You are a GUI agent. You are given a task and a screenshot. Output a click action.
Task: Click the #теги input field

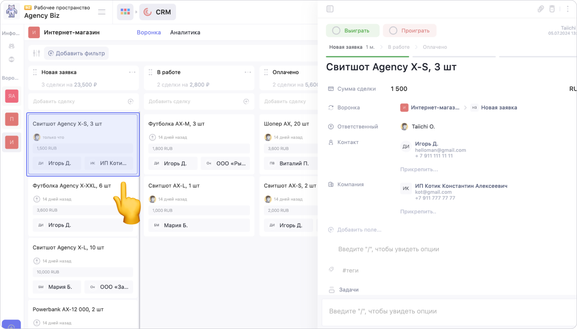[x=350, y=270]
